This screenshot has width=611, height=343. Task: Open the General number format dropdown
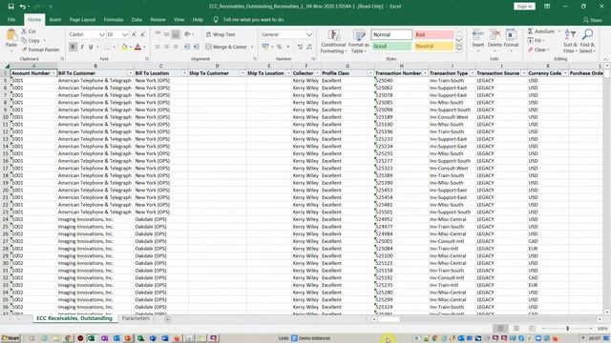(309, 34)
